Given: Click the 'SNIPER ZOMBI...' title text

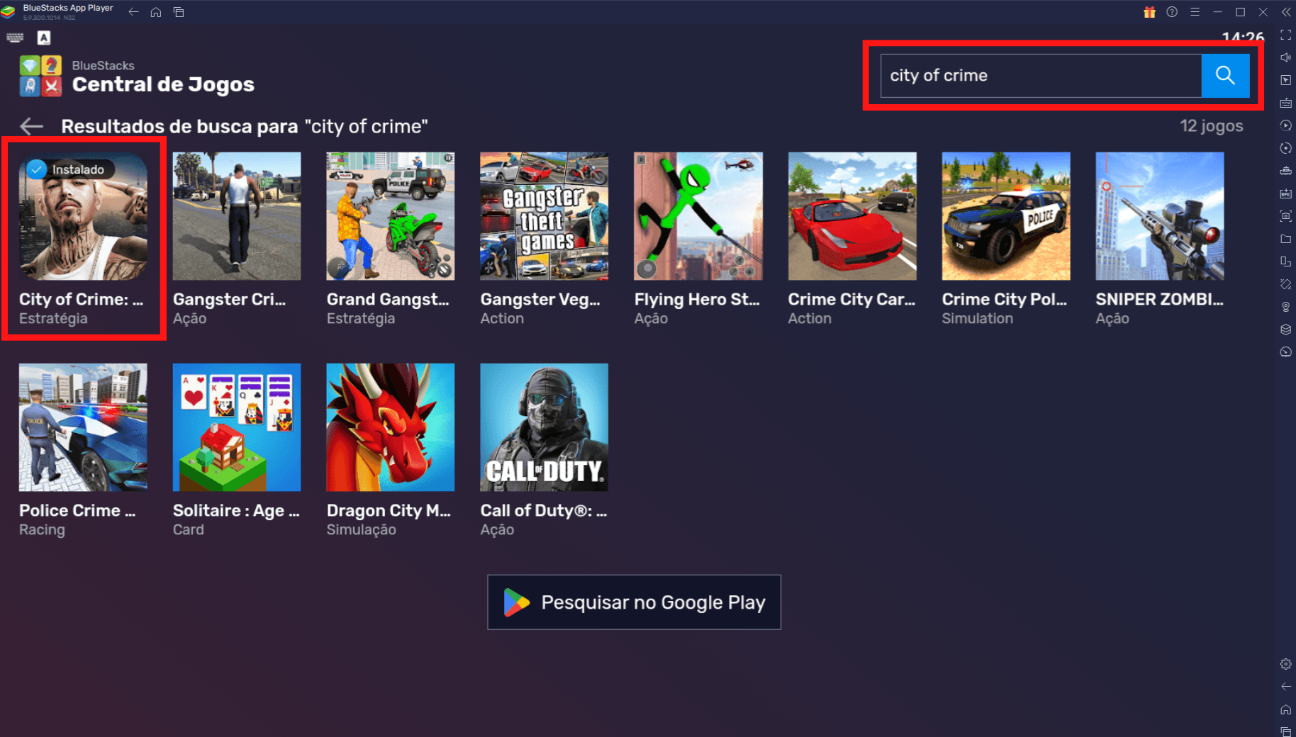Looking at the screenshot, I should (x=1159, y=299).
